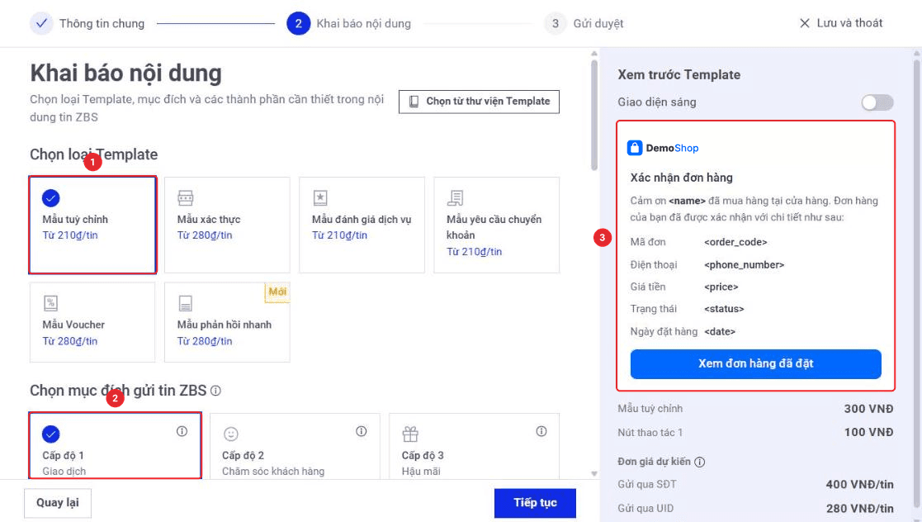
Task: Click the 400 VNĐ/tin value
Action: 859,484
